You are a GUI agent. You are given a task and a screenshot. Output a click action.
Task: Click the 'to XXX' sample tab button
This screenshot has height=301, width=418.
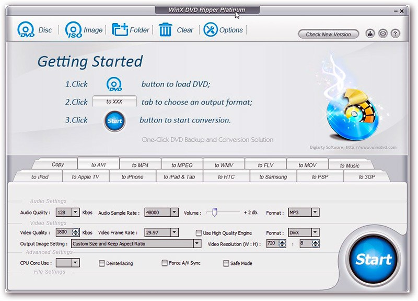pyautogui.click(x=114, y=102)
